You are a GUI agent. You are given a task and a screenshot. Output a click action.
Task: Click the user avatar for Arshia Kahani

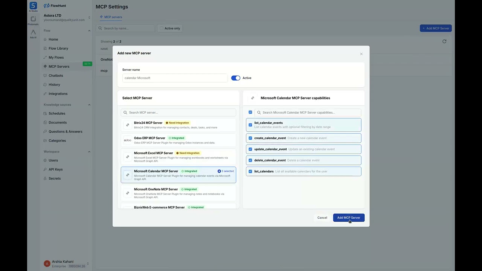coord(47,264)
